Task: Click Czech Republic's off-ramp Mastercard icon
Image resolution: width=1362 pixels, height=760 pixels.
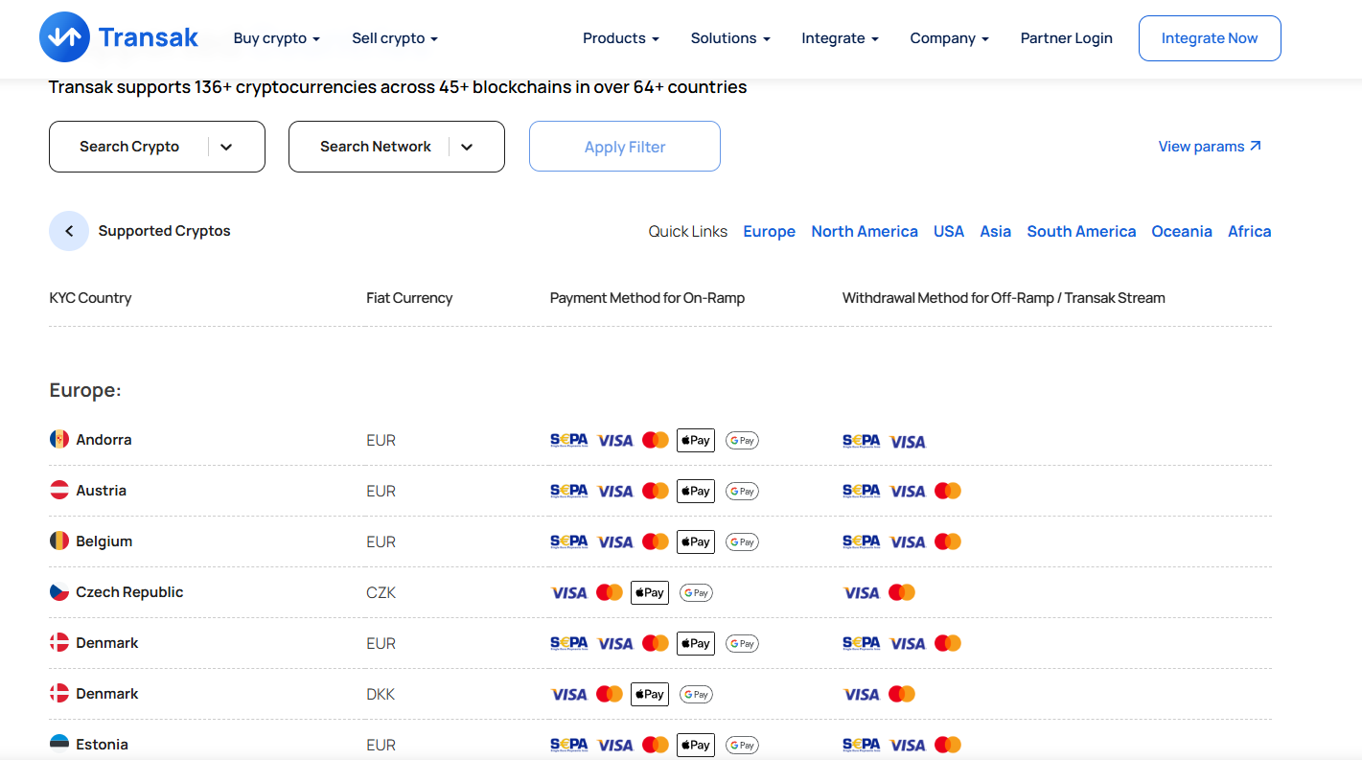Action: (902, 592)
